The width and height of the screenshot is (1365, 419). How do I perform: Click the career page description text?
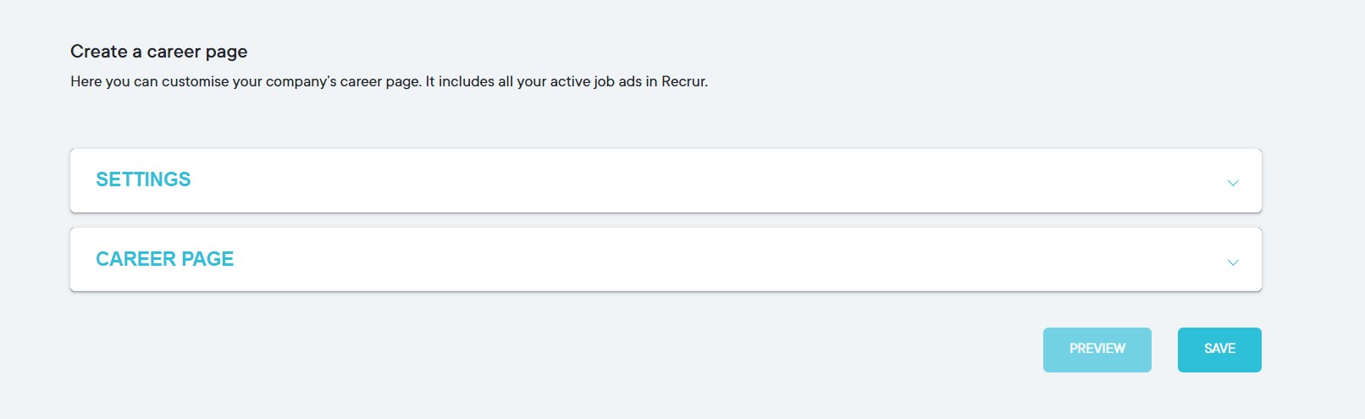click(389, 82)
